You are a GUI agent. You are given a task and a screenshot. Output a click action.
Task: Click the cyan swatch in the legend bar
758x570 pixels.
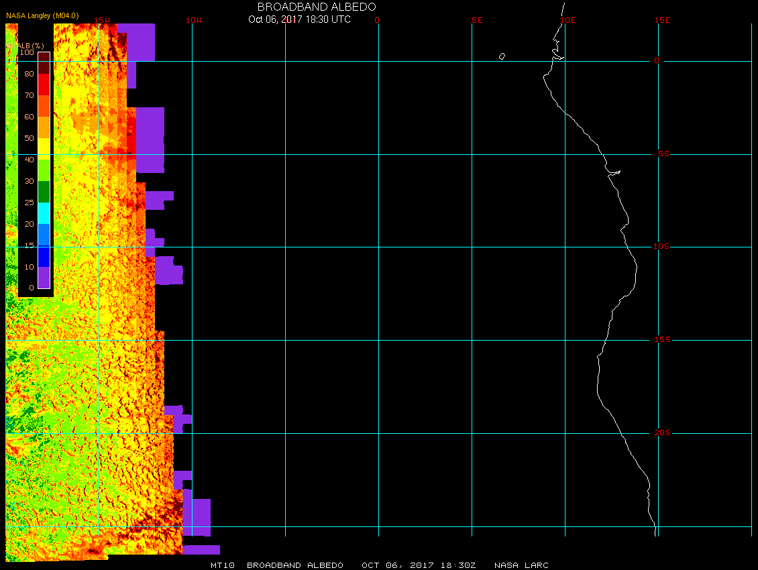[44, 213]
